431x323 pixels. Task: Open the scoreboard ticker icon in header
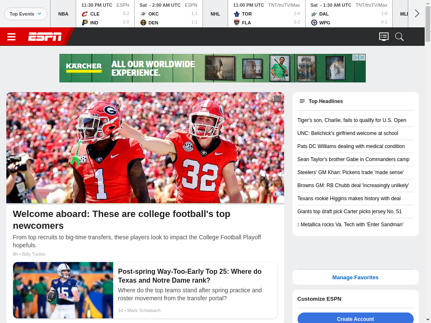pyautogui.click(x=384, y=37)
